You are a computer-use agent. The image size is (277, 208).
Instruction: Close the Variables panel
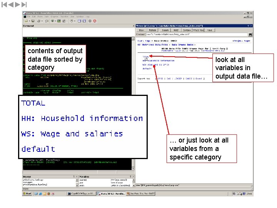[x=133, y=176]
